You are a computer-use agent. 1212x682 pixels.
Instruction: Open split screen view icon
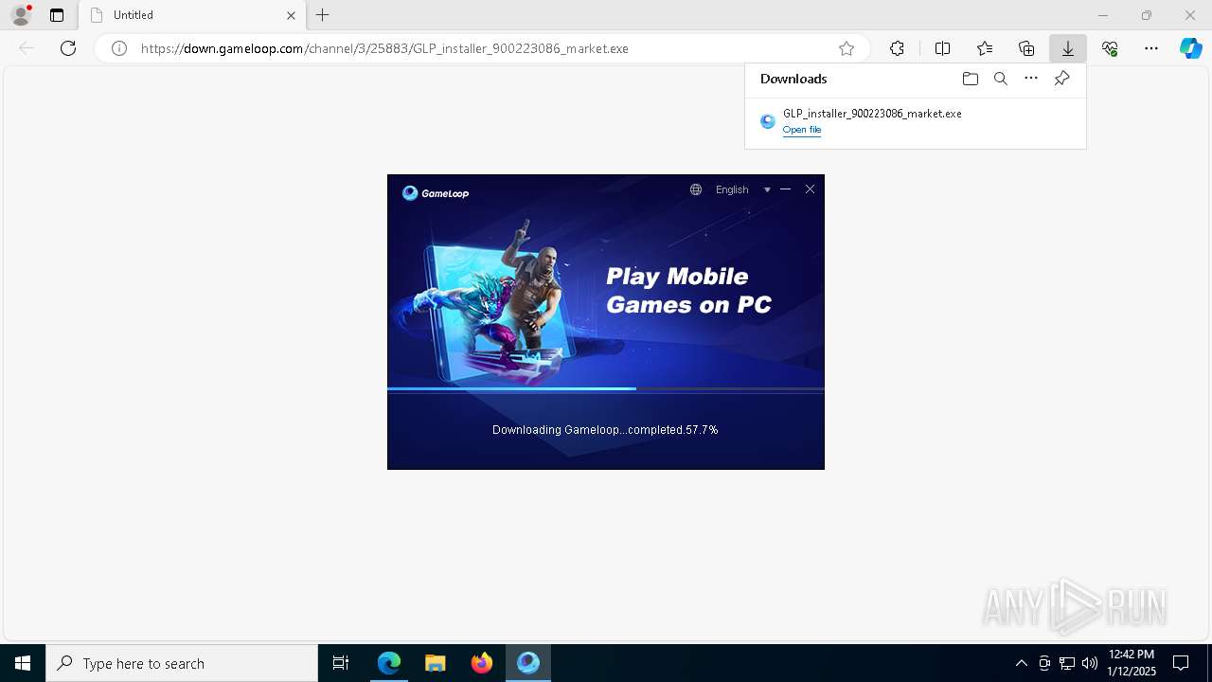[x=942, y=48]
